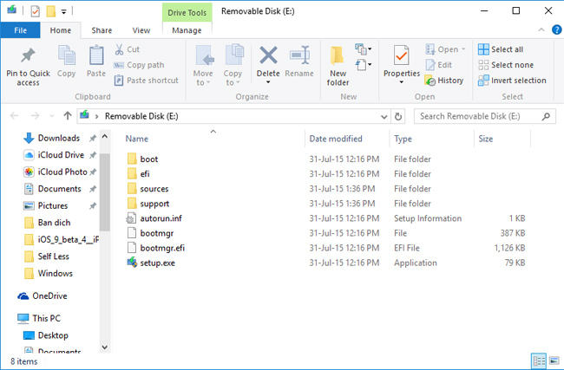
Task: Click the Cut scissors icon
Action: [x=119, y=49]
